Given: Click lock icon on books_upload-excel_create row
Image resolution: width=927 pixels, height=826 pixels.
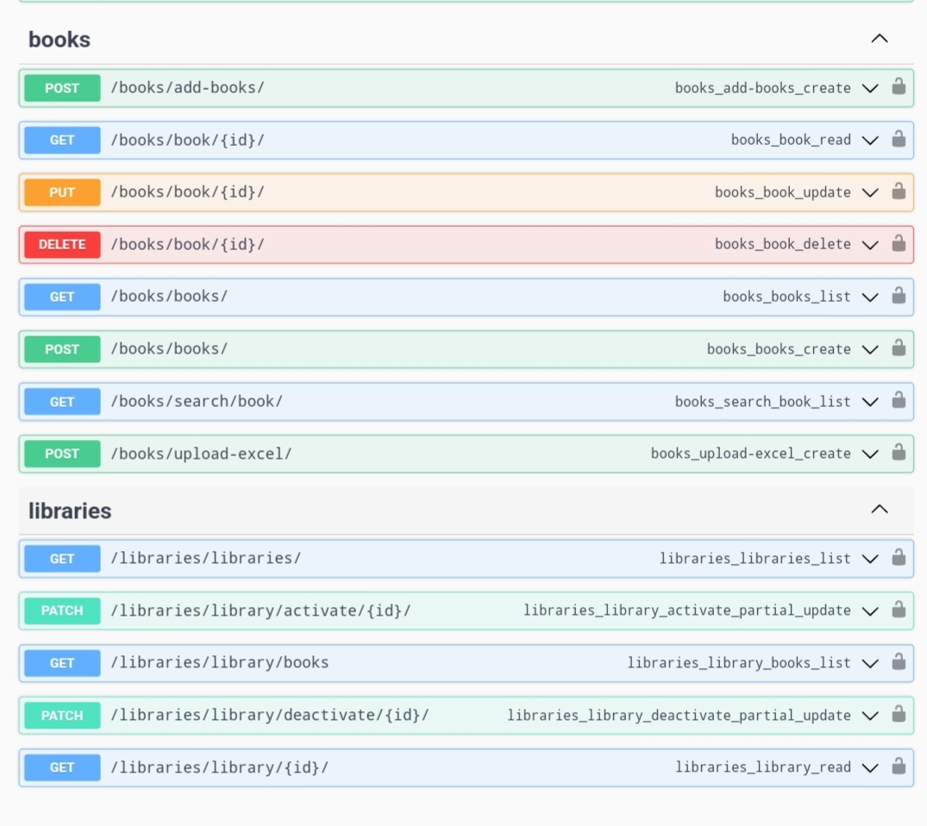Looking at the screenshot, I should pos(899,453).
